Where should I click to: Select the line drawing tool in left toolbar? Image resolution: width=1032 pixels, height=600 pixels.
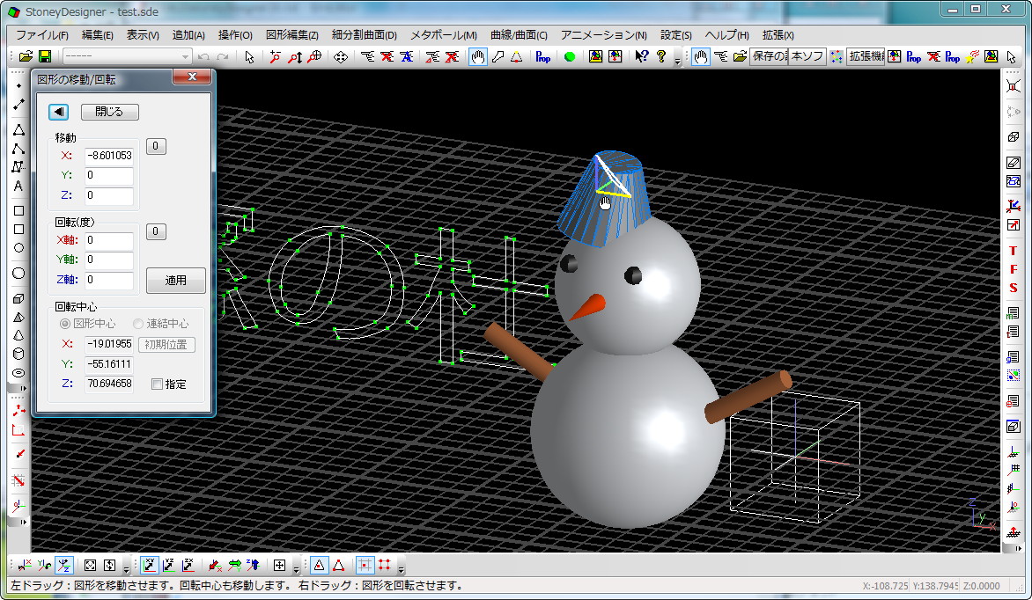pyautogui.click(x=18, y=105)
